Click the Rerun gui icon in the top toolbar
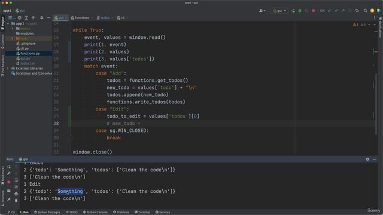The height and width of the screenshot is (215, 383). [293, 11]
